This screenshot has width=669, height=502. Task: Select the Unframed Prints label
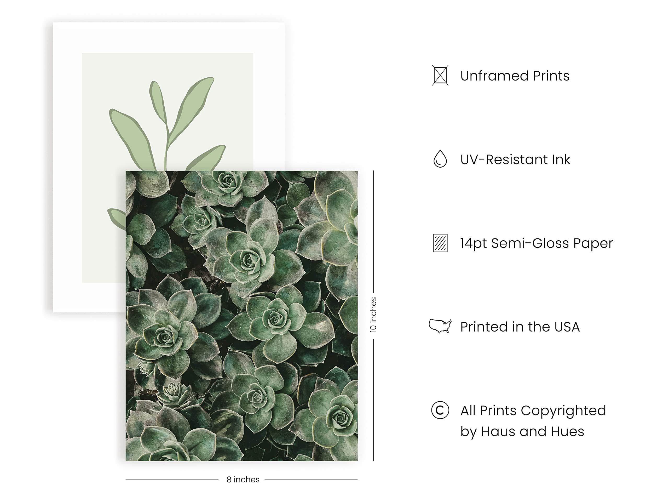click(515, 76)
